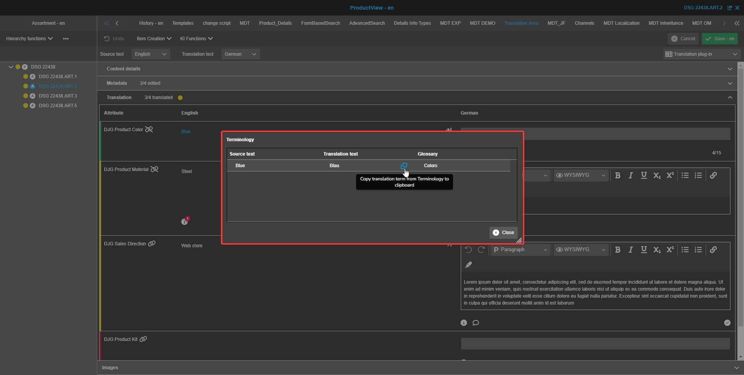The width and height of the screenshot is (744, 375).
Task: Select DSG 22438.ART.3 in the tree
Action: (x=58, y=96)
